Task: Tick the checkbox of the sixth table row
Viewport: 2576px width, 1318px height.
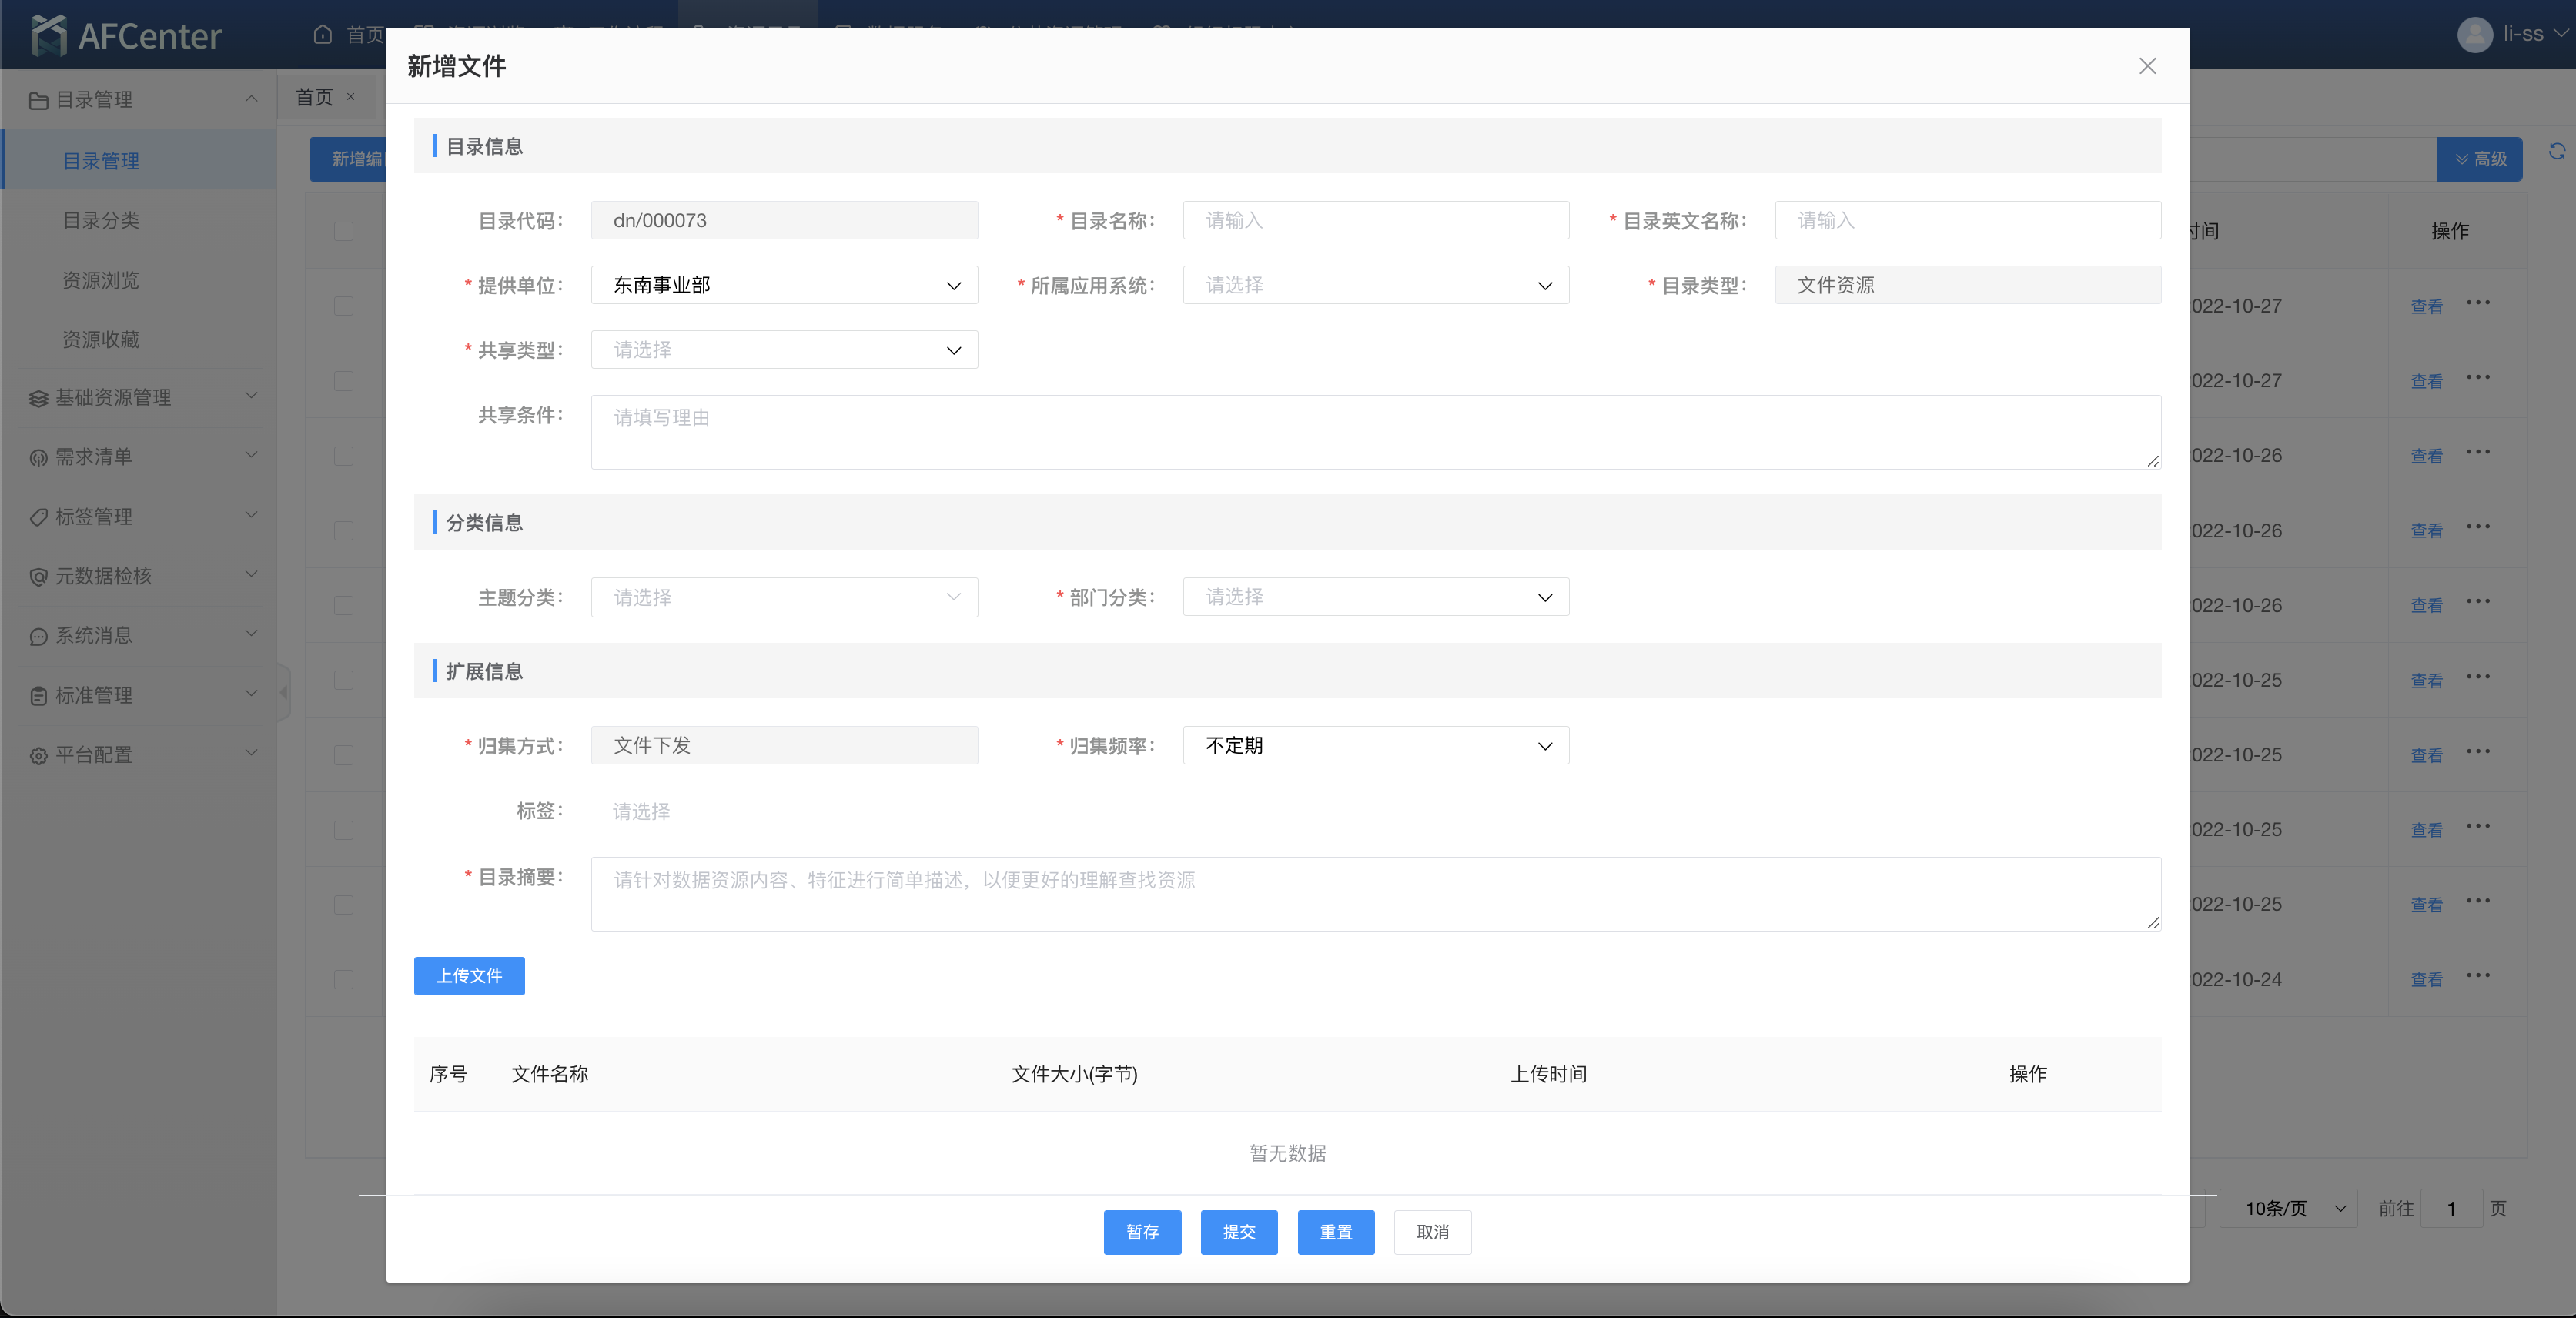Action: click(x=344, y=680)
